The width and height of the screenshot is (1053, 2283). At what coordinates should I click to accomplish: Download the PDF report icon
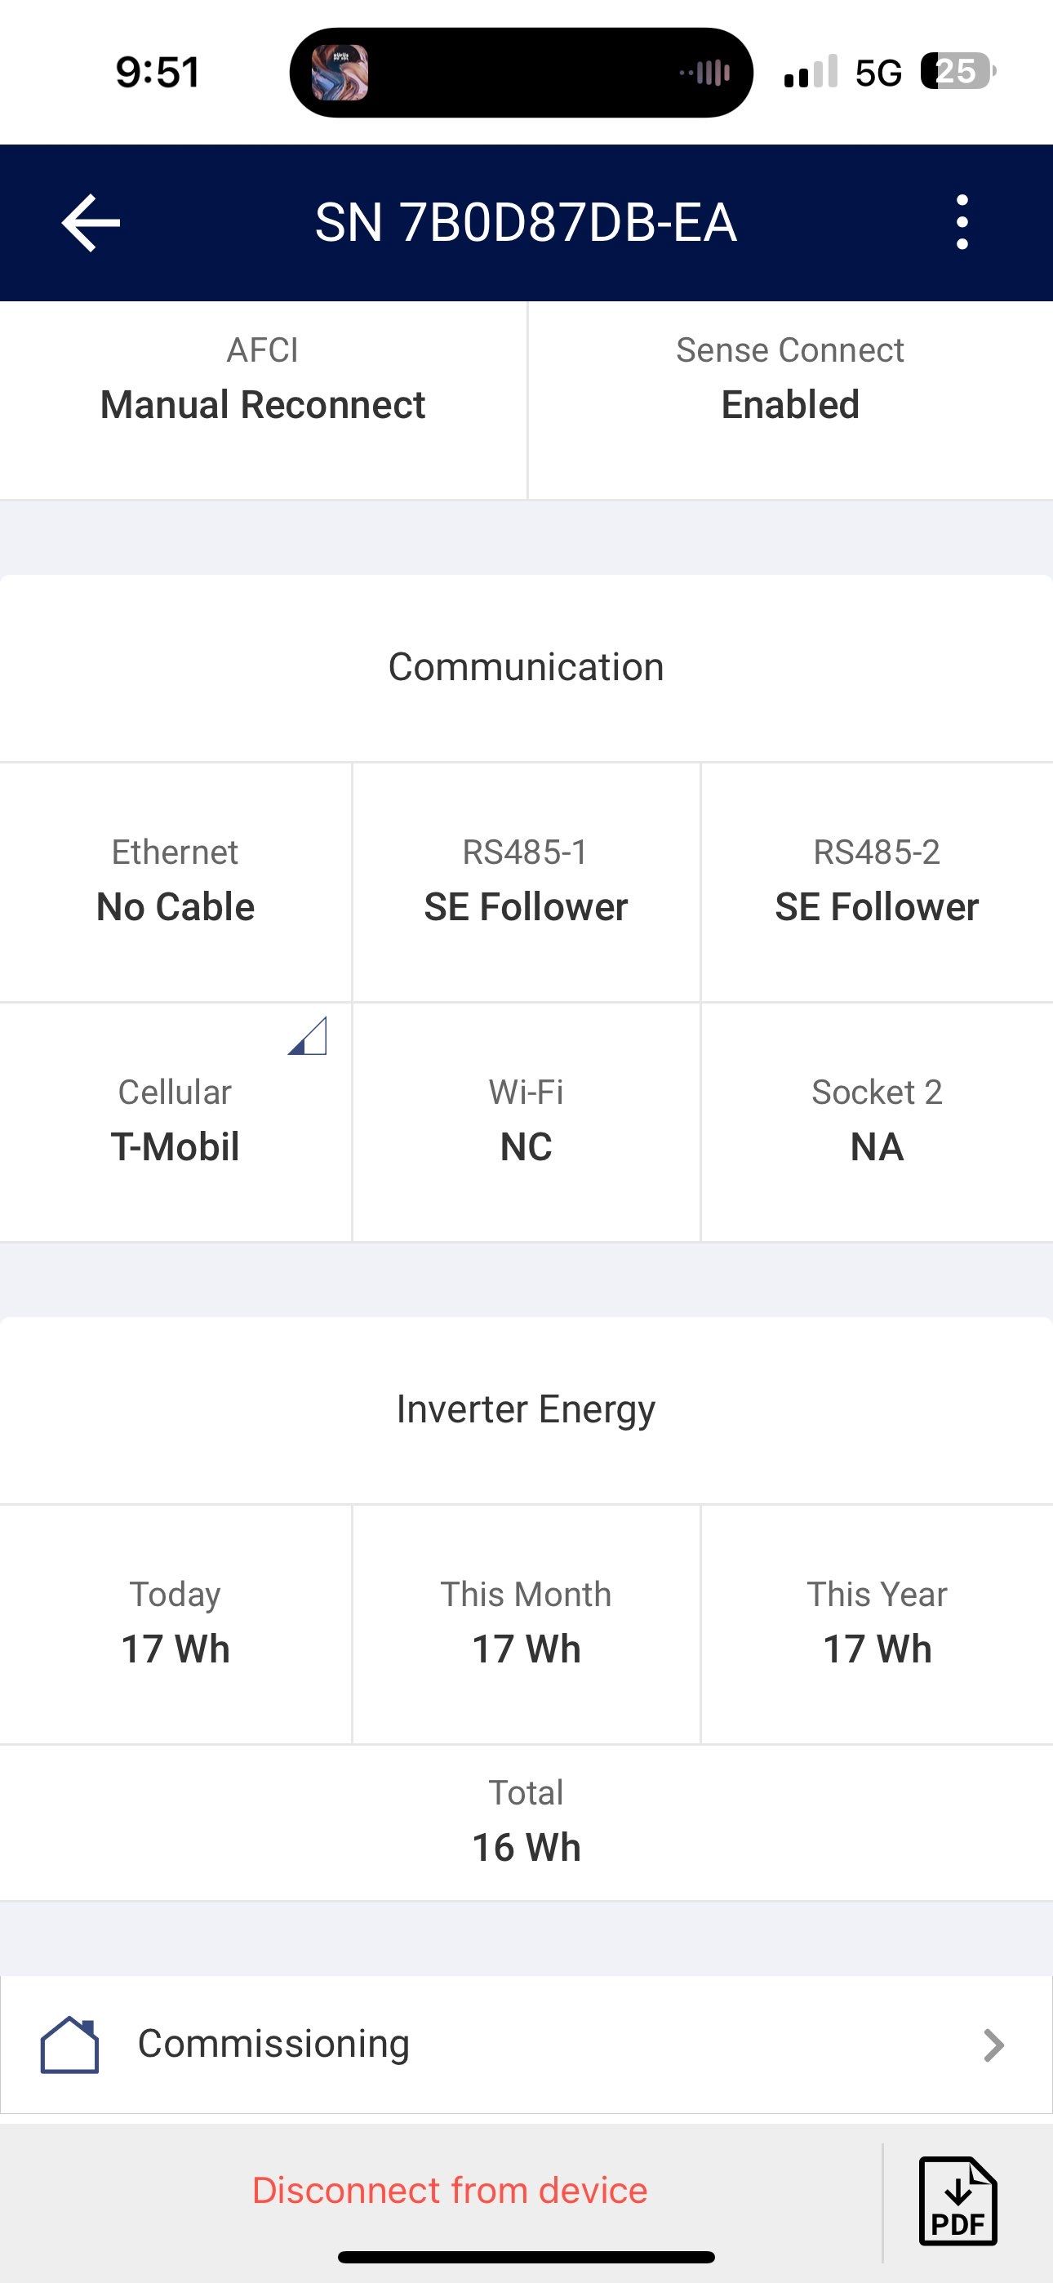point(957,2201)
